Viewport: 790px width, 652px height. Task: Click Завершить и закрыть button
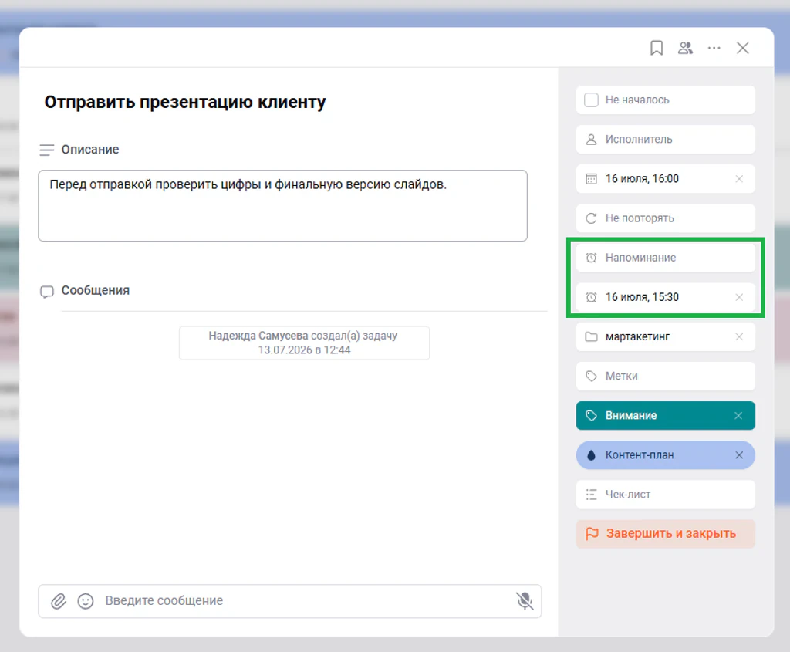pyautogui.click(x=666, y=534)
